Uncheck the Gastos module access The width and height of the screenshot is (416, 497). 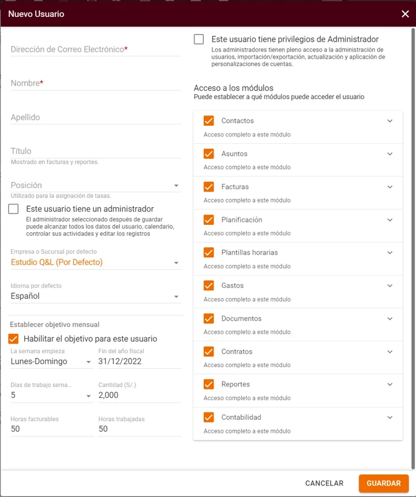pos(209,285)
